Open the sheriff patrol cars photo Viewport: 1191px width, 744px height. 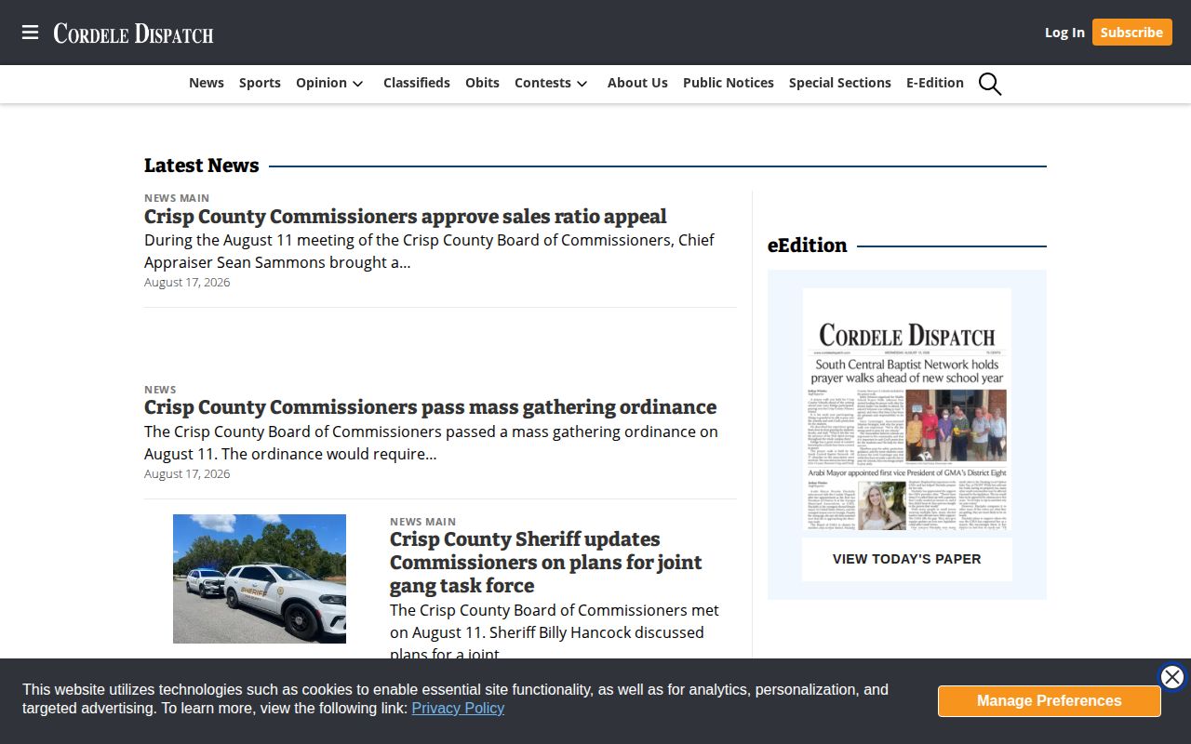[260, 578]
